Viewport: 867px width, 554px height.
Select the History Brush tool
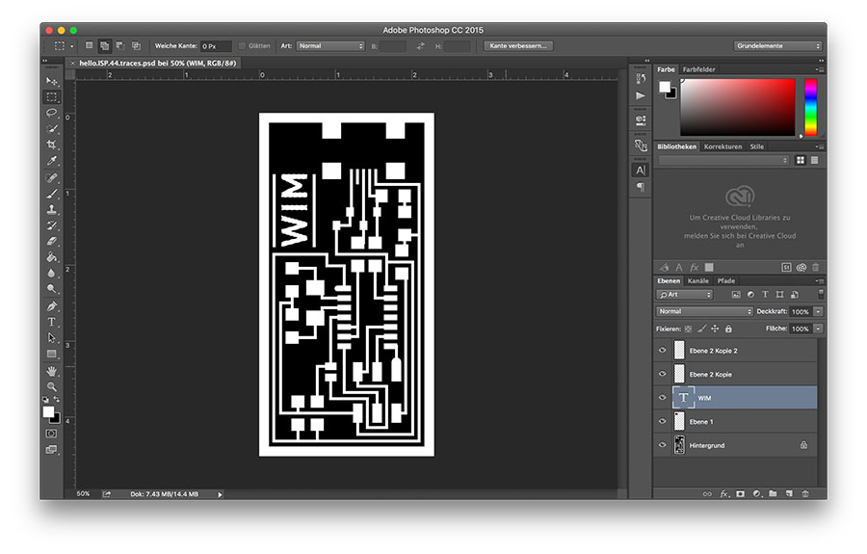[51, 225]
